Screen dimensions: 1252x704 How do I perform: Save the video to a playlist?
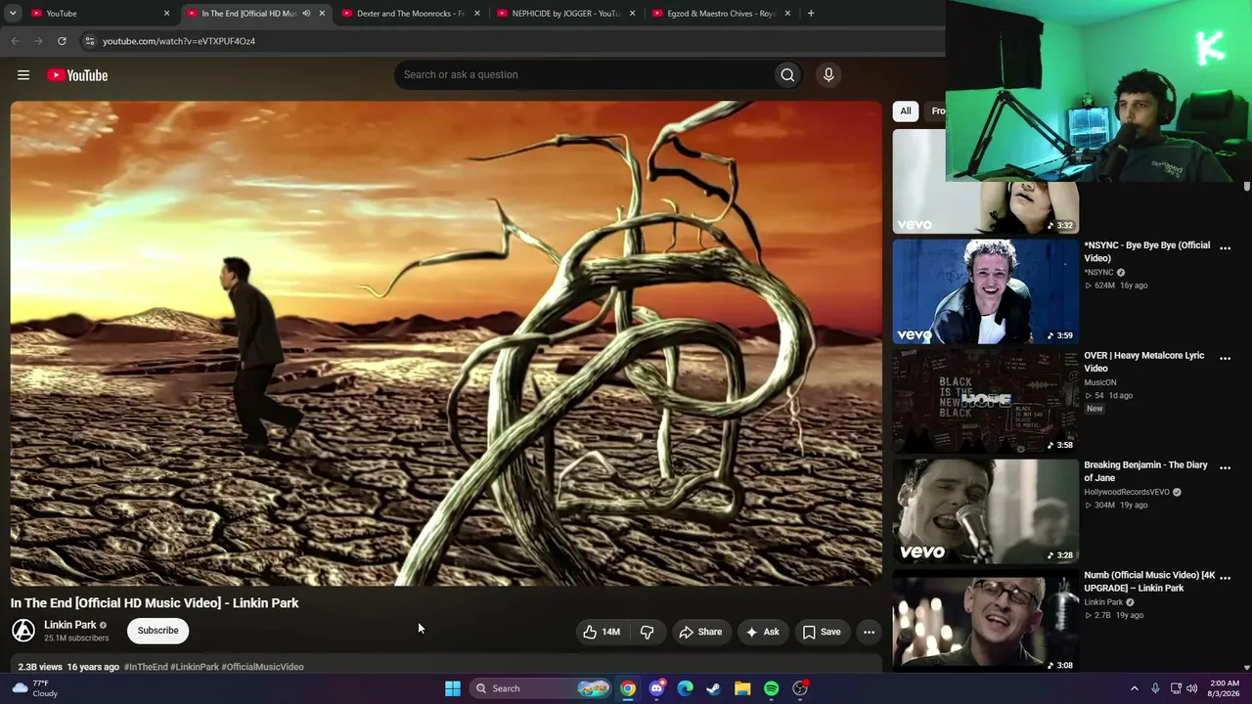(822, 632)
